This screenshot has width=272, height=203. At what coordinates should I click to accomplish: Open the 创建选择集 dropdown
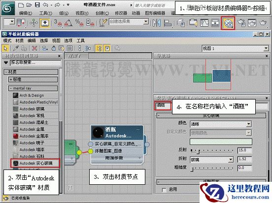pos(146,22)
